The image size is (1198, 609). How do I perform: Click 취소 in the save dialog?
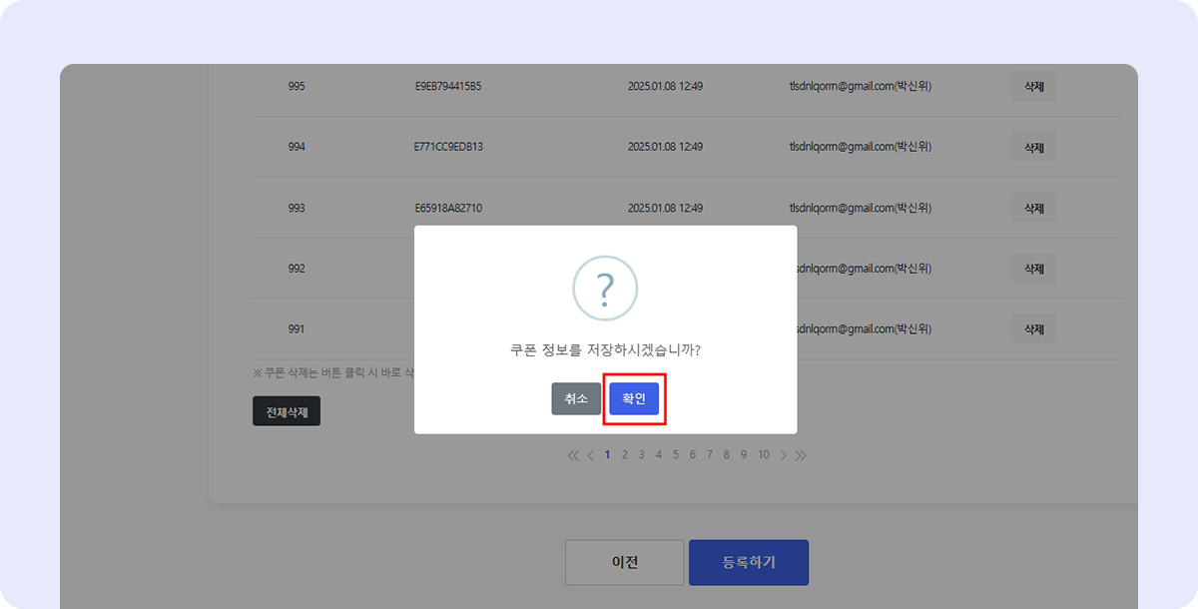pos(576,398)
